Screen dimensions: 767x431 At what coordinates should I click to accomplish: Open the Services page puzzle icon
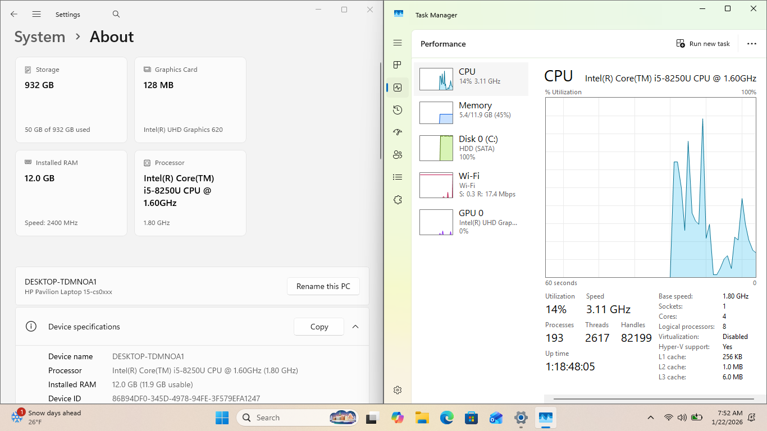tap(398, 200)
